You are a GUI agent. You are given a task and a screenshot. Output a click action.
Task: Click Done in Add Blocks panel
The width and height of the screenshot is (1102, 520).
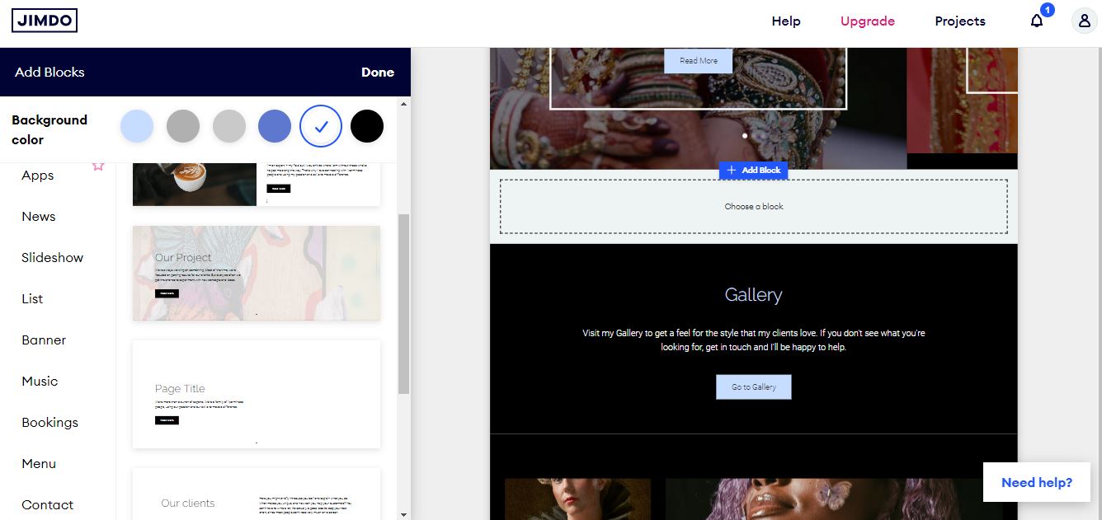click(378, 73)
